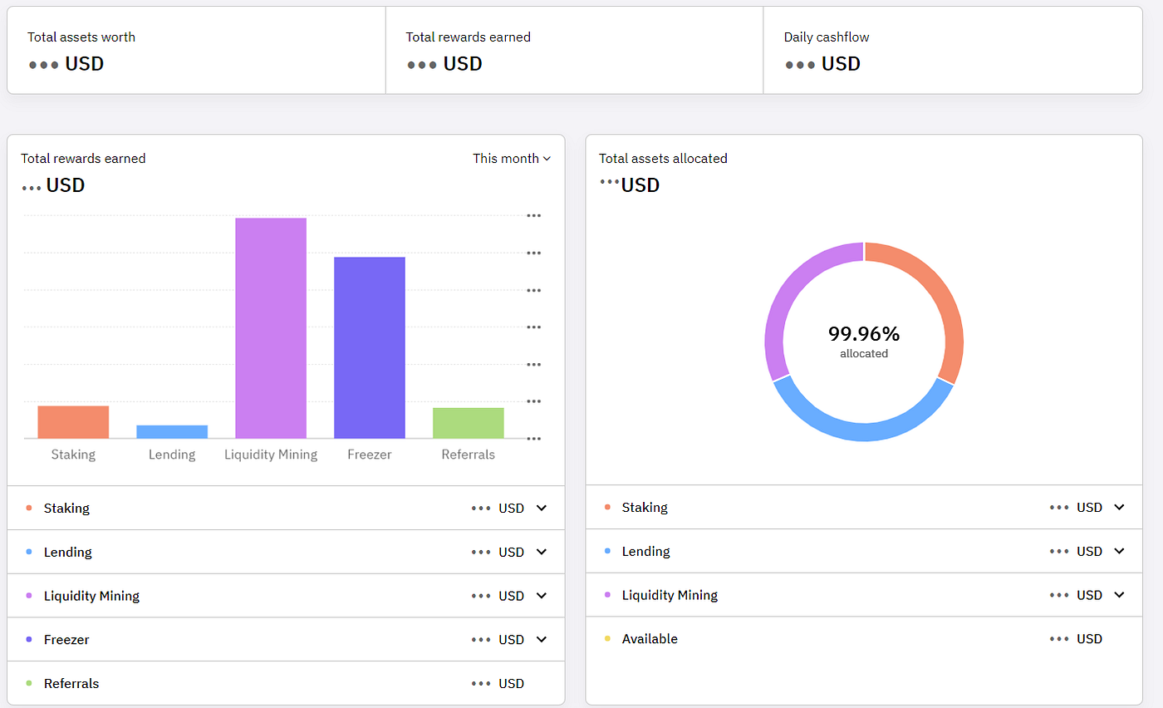Click the light blue Lending bar

click(172, 431)
